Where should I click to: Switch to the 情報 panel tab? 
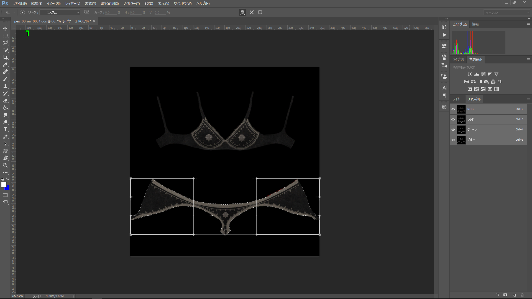click(x=475, y=24)
